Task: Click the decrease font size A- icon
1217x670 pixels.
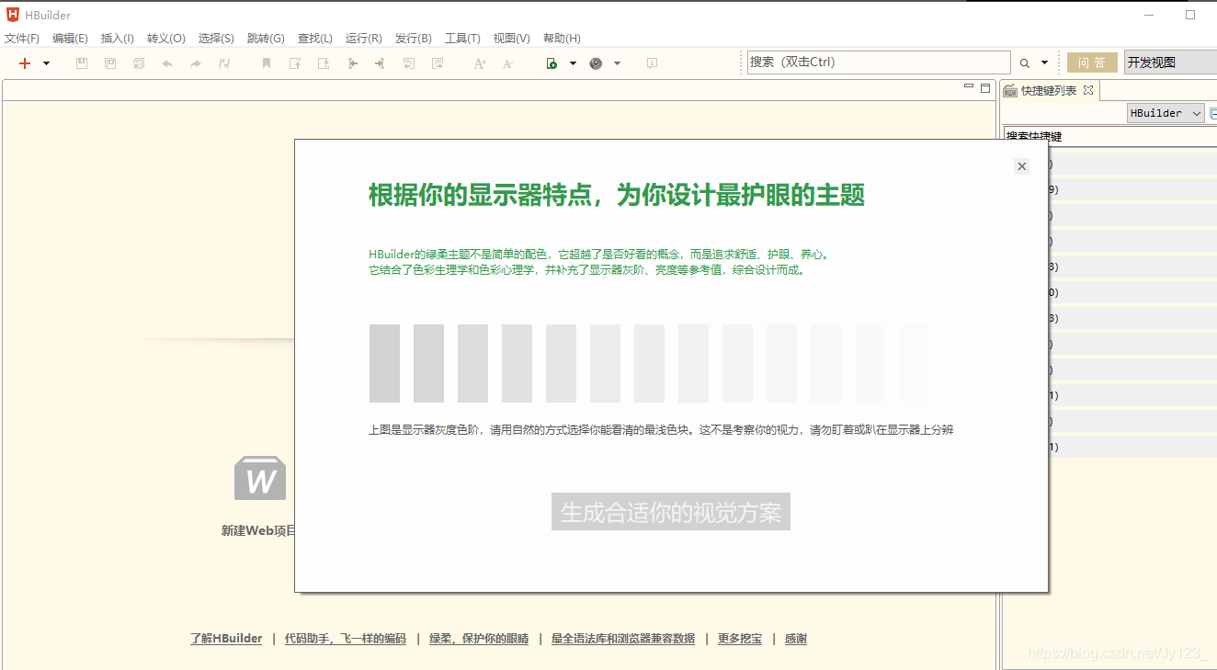Action: (x=506, y=62)
